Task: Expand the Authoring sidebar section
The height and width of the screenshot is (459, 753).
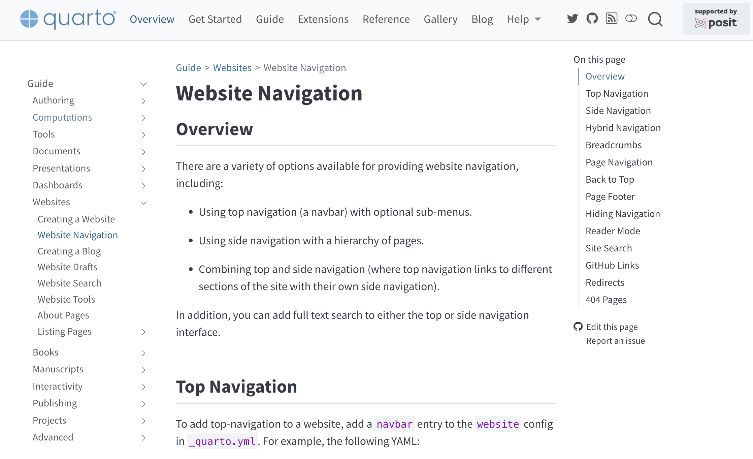Action: 143,101
